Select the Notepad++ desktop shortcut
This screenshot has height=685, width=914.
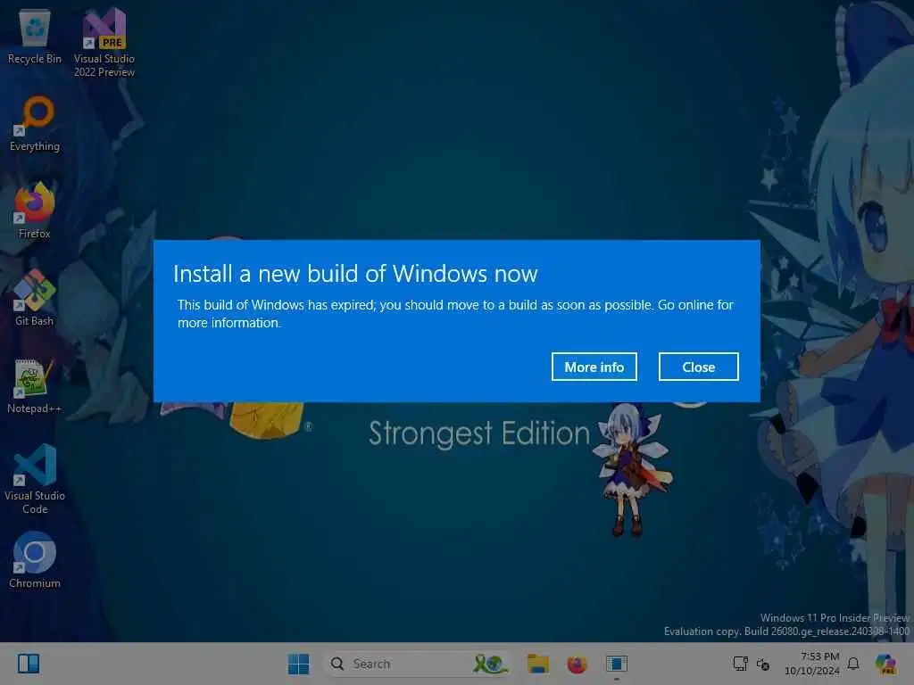coord(35,385)
